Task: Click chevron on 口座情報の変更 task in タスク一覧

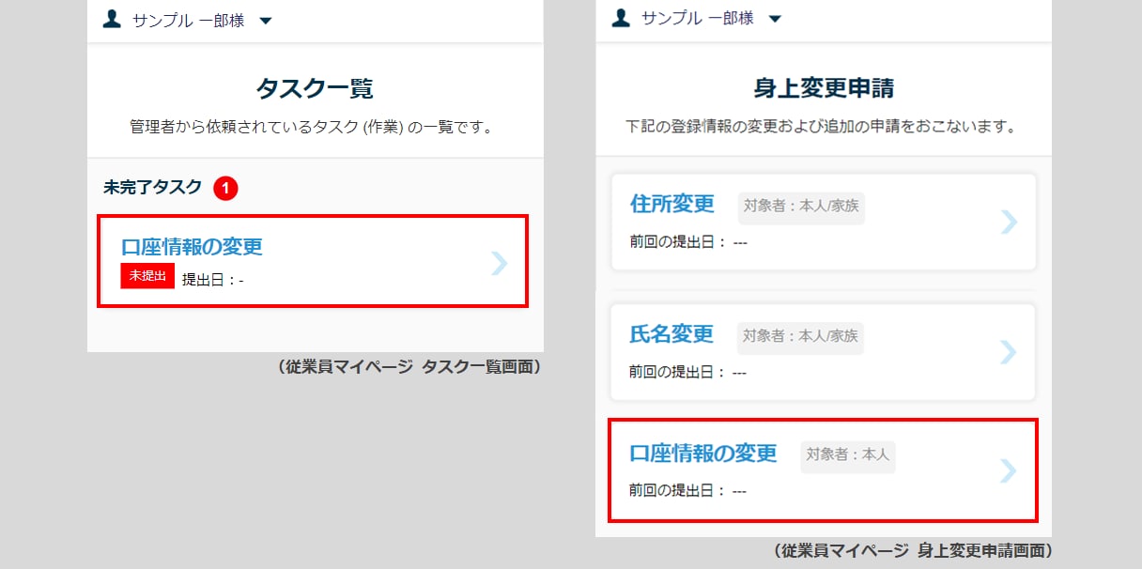Action: [x=500, y=264]
